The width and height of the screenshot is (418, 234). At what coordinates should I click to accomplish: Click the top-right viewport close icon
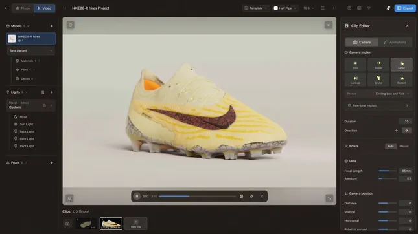(329, 25)
